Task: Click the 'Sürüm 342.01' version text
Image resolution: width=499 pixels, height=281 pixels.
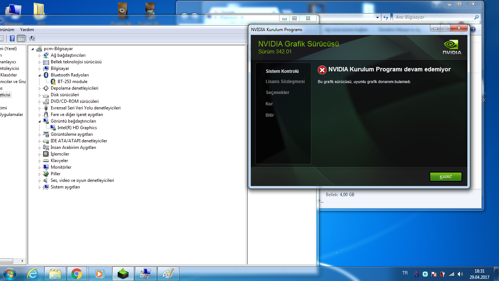Action: (275, 52)
